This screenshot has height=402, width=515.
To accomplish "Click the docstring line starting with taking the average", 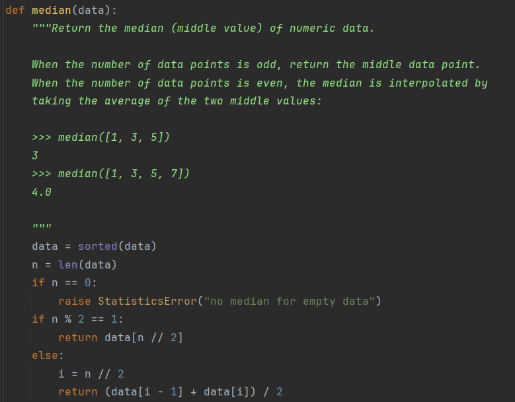I will [177, 100].
